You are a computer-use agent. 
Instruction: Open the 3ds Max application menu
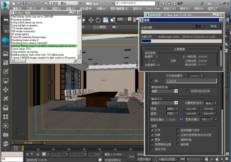coord(5,5)
